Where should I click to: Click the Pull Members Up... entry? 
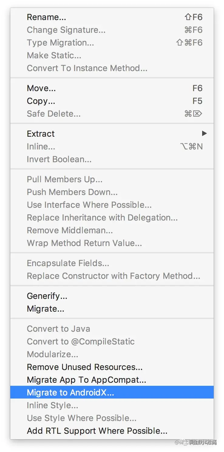click(x=65, y=180)
